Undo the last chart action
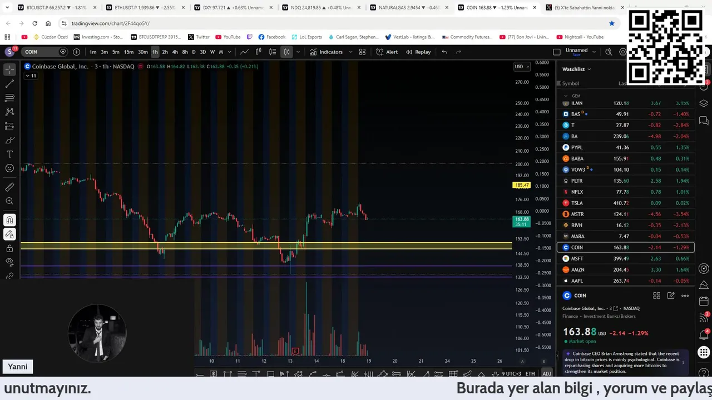The height and width of the screenshot is (400, 712). tap(444, 52)
